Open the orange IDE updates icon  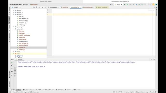tap(153, 5)
